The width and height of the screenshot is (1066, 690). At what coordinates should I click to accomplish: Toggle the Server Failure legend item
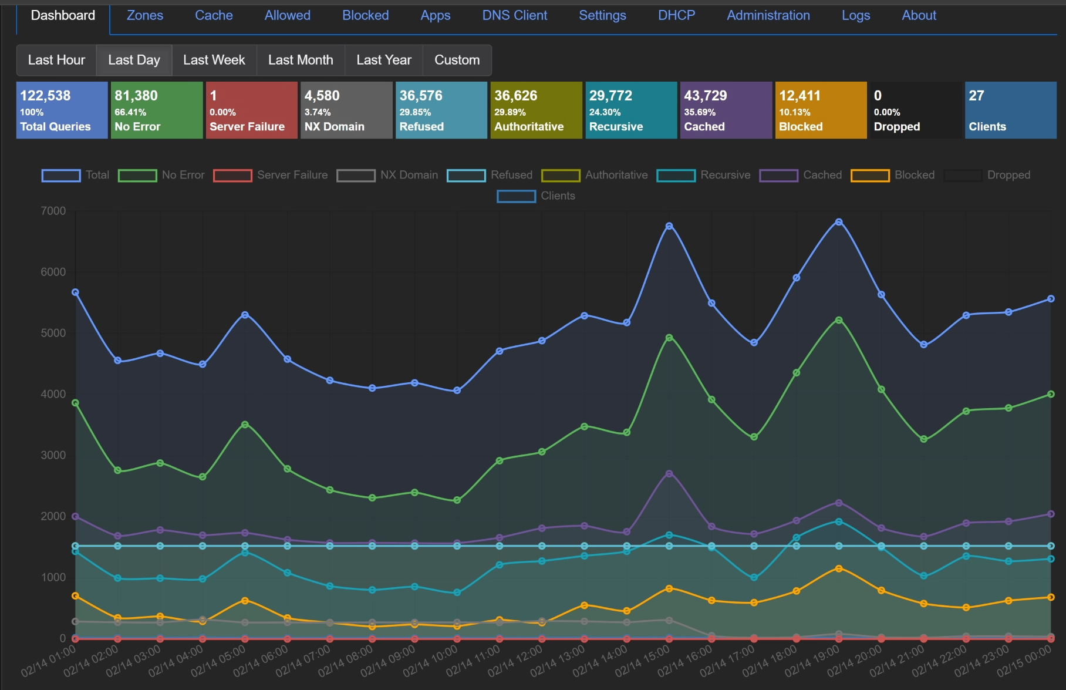[x=232, y=175]
